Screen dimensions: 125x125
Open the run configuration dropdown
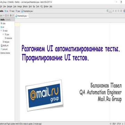(110, 11)
